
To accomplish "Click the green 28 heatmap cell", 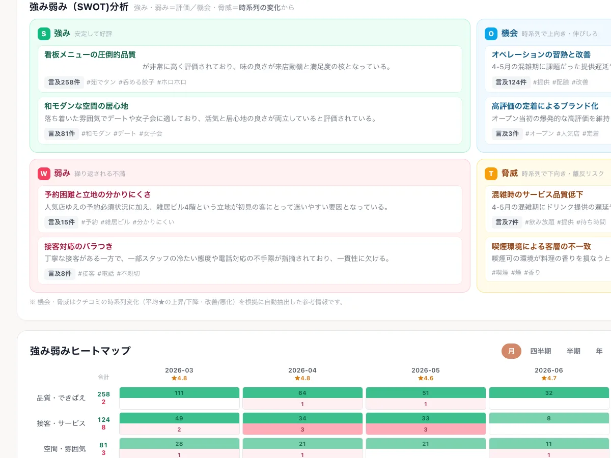I will pos(179,444).
